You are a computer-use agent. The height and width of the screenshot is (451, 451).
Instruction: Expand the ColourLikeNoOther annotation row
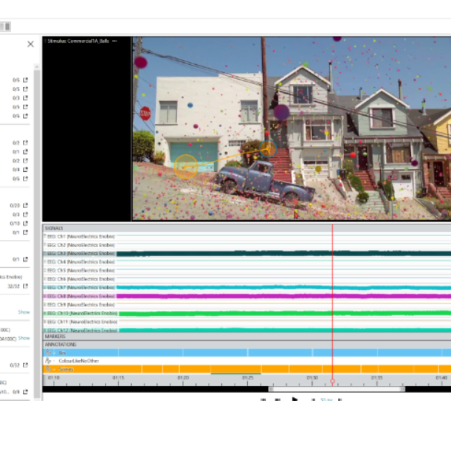54,361
